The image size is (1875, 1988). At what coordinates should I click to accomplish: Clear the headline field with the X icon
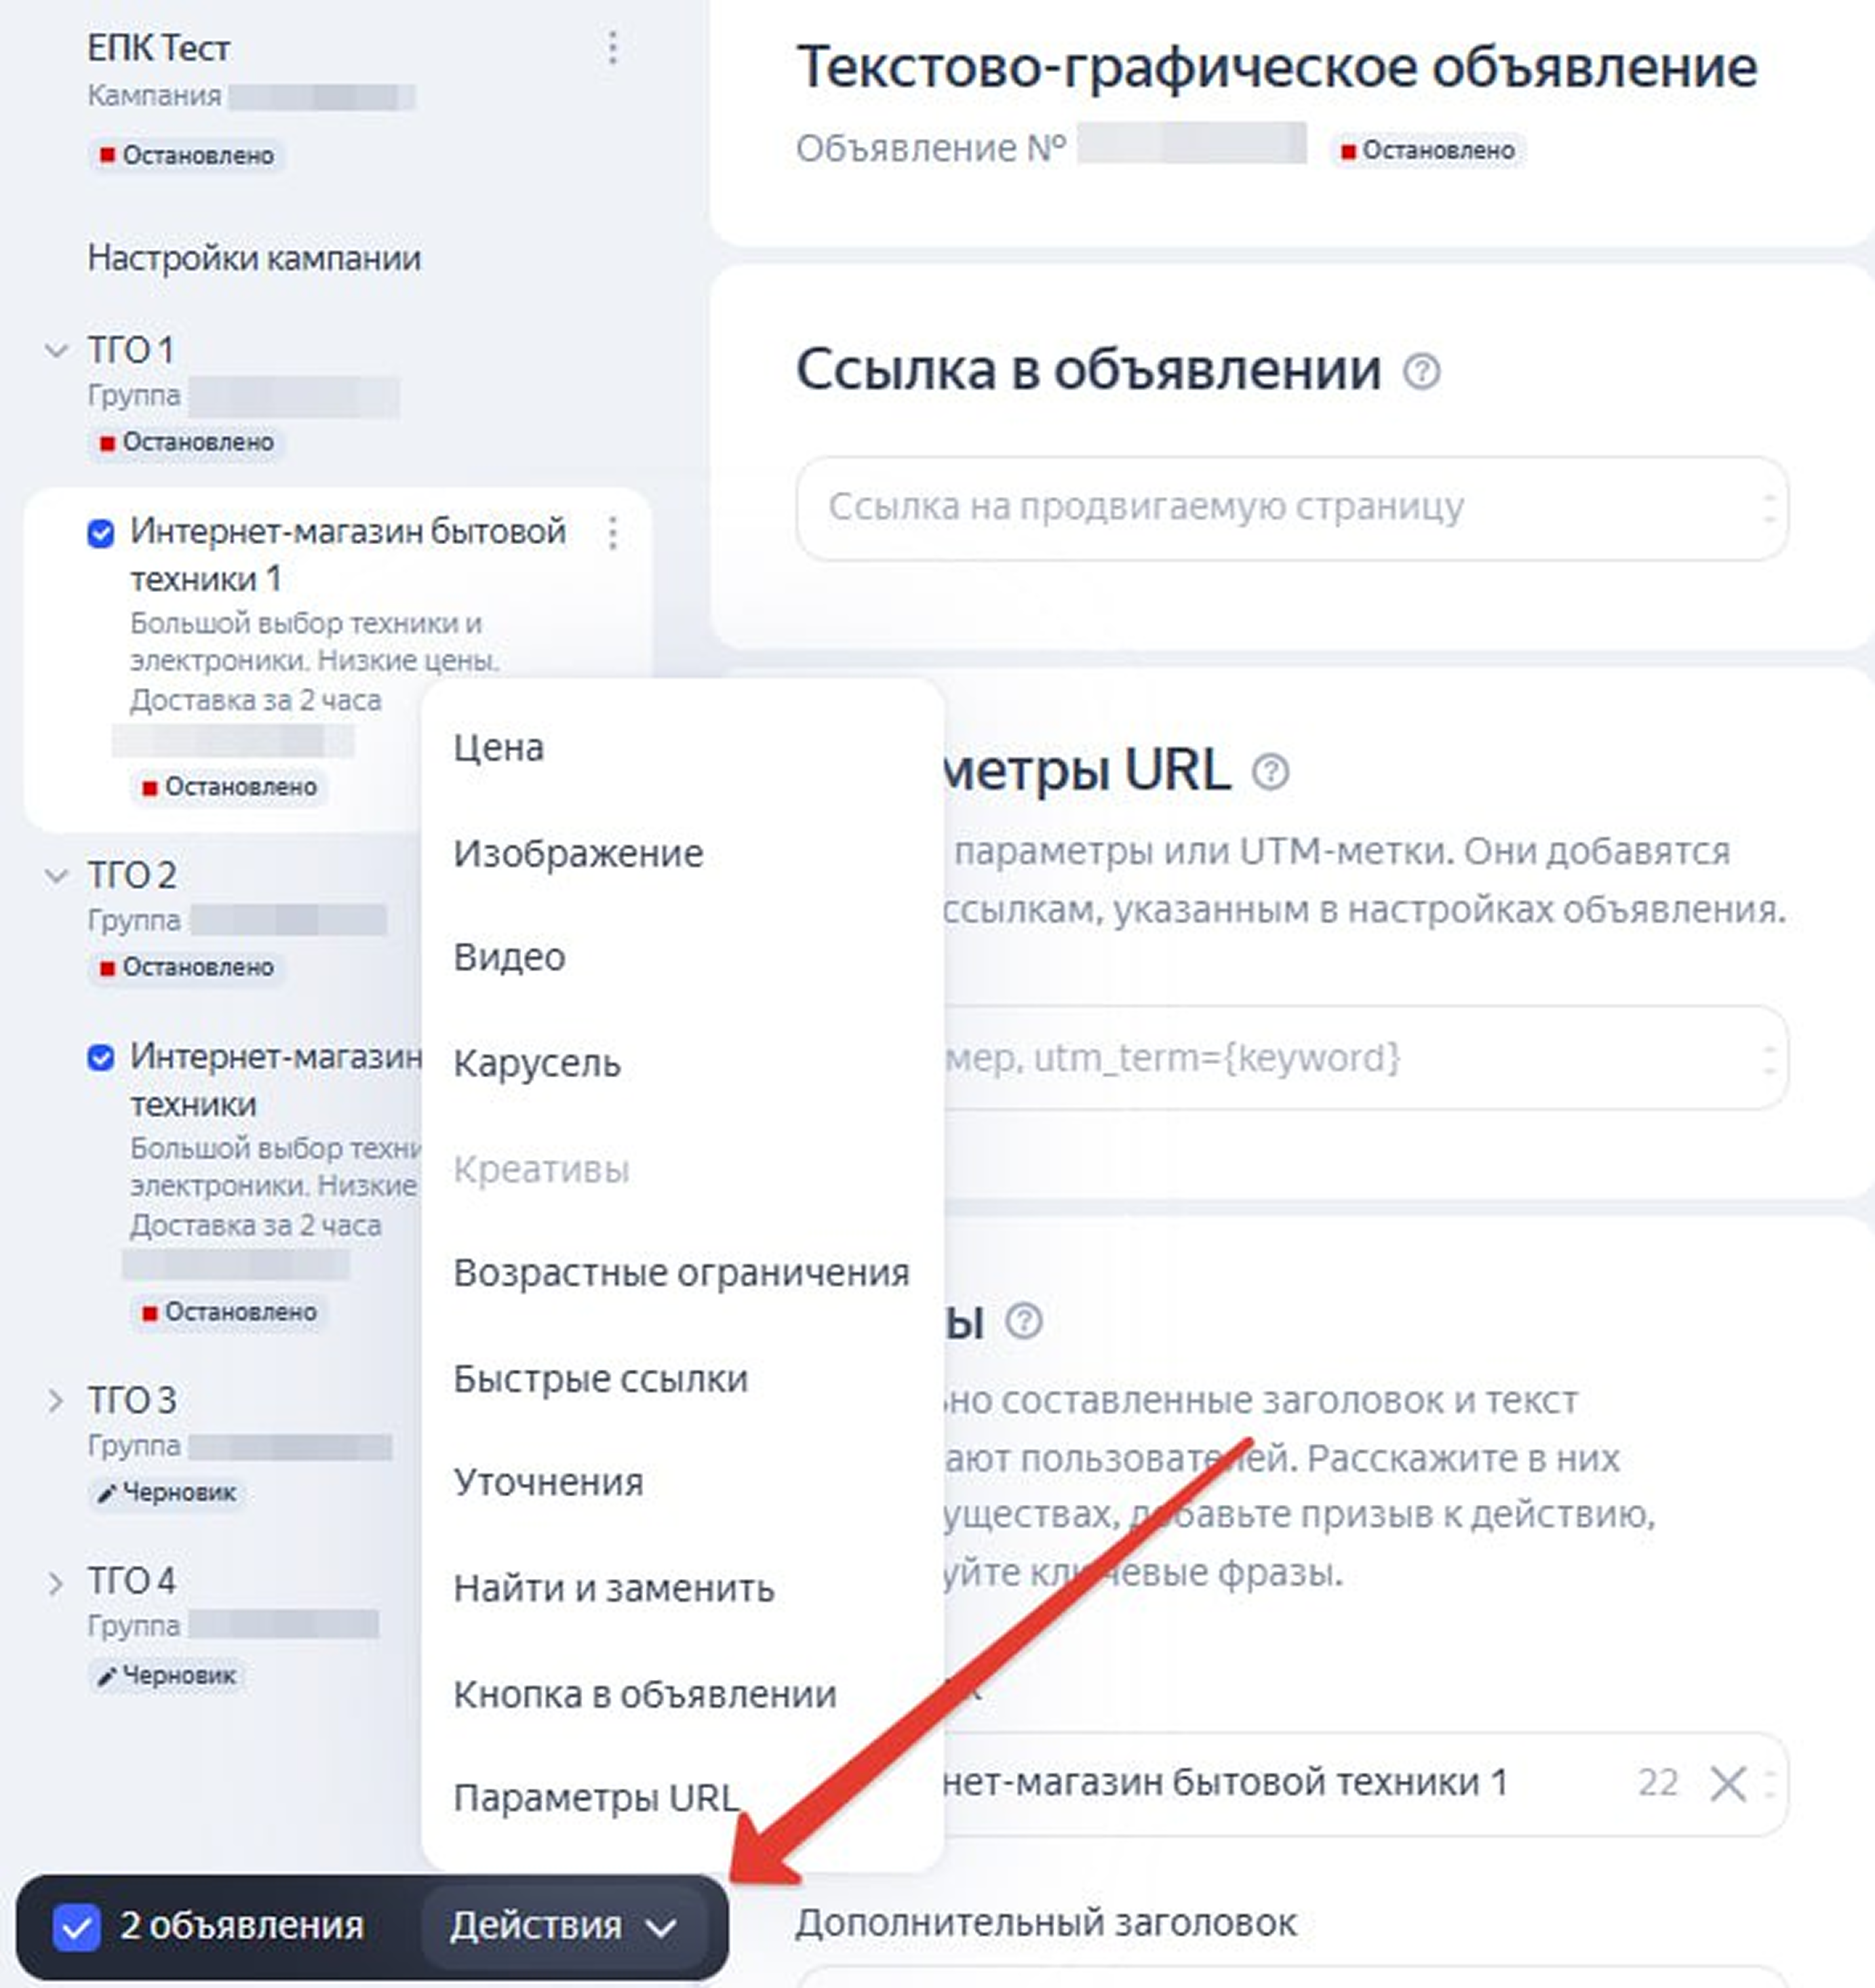tap(1727, 1783)
